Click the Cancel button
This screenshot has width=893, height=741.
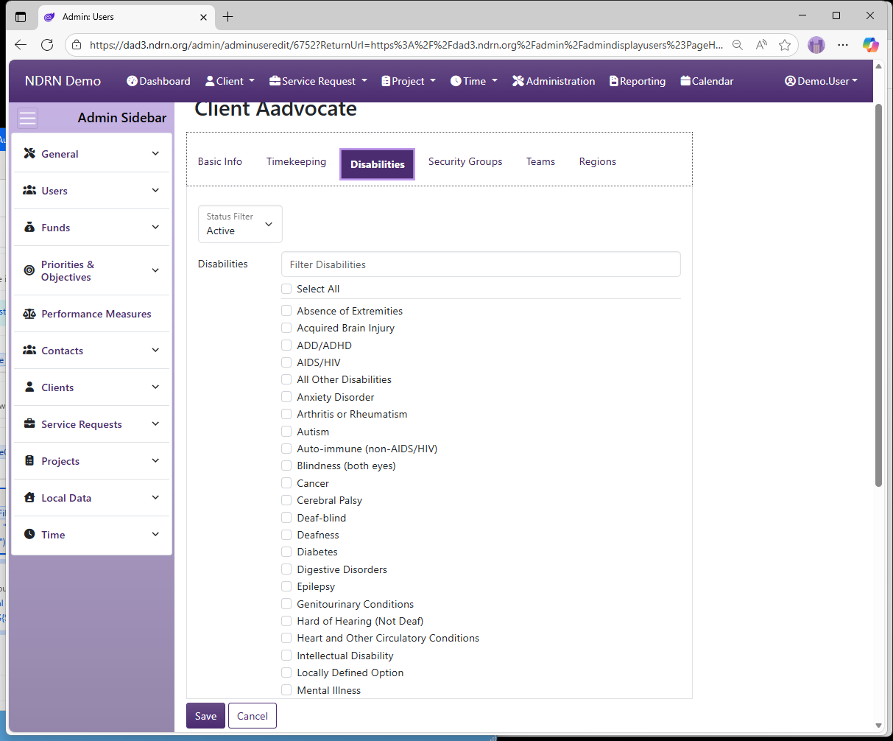point(253,716)
